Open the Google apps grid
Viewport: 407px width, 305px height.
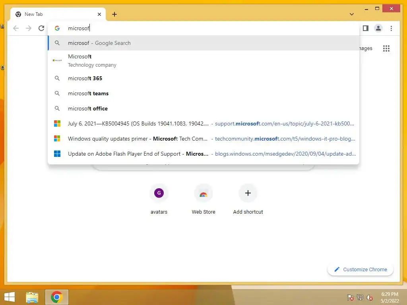(x=386, y=48)
